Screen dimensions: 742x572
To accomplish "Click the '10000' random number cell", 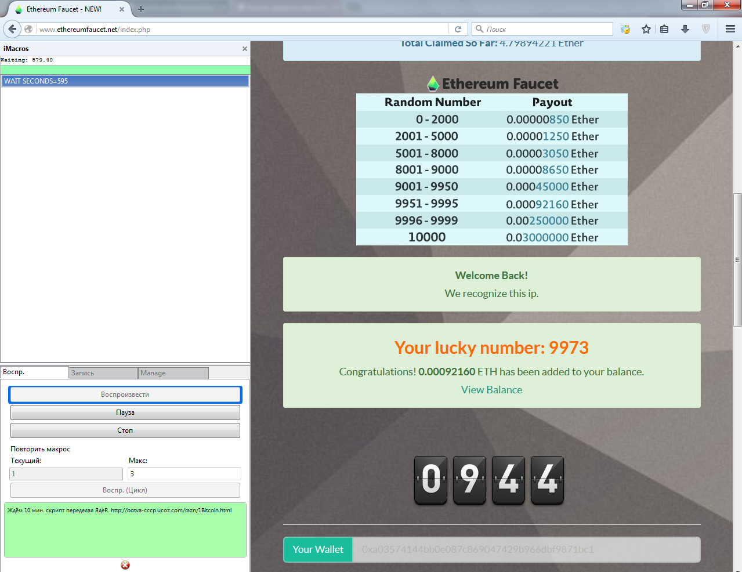I will click(x=427, y=237).
